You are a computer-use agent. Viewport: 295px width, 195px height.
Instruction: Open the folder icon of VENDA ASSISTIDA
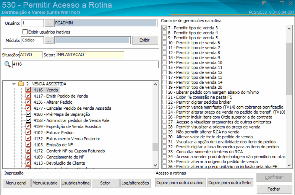click(x=21, y=84)
